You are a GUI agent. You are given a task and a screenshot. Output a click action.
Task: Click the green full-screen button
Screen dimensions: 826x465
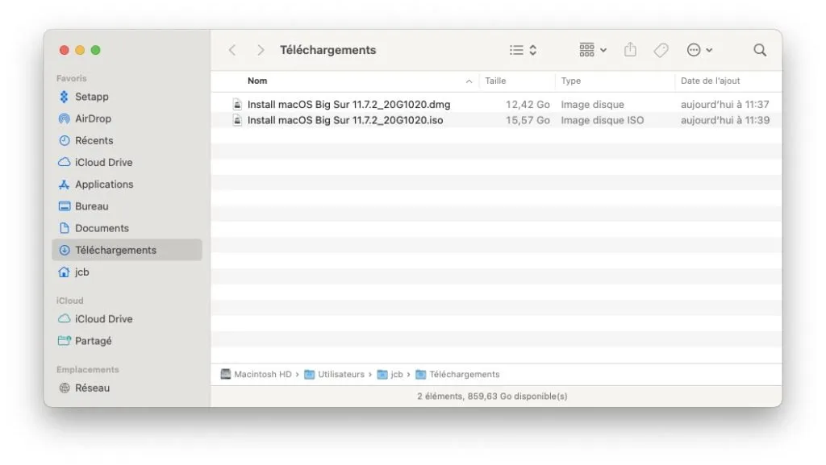coord(95,50)
